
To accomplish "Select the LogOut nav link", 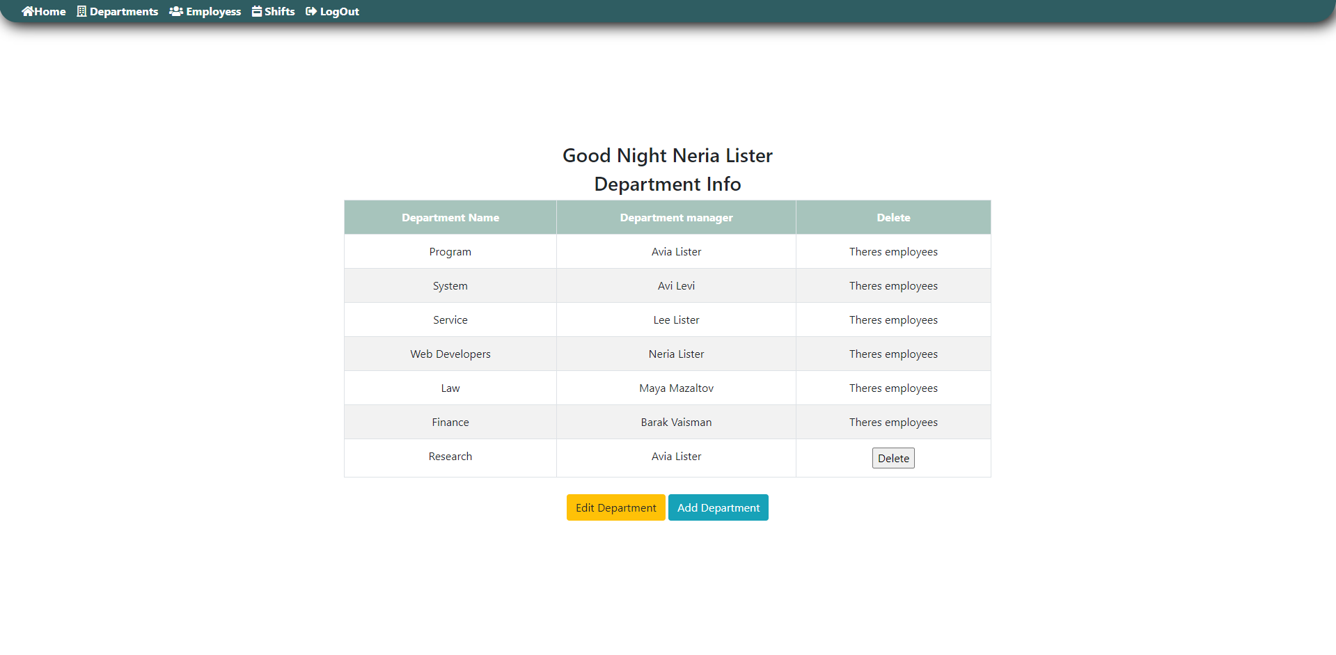I will pos(333,11).
